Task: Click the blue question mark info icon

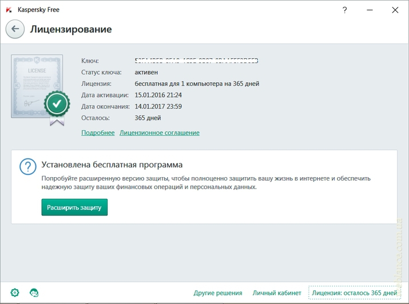Action: pyautogui.click(x=28, y=167)
